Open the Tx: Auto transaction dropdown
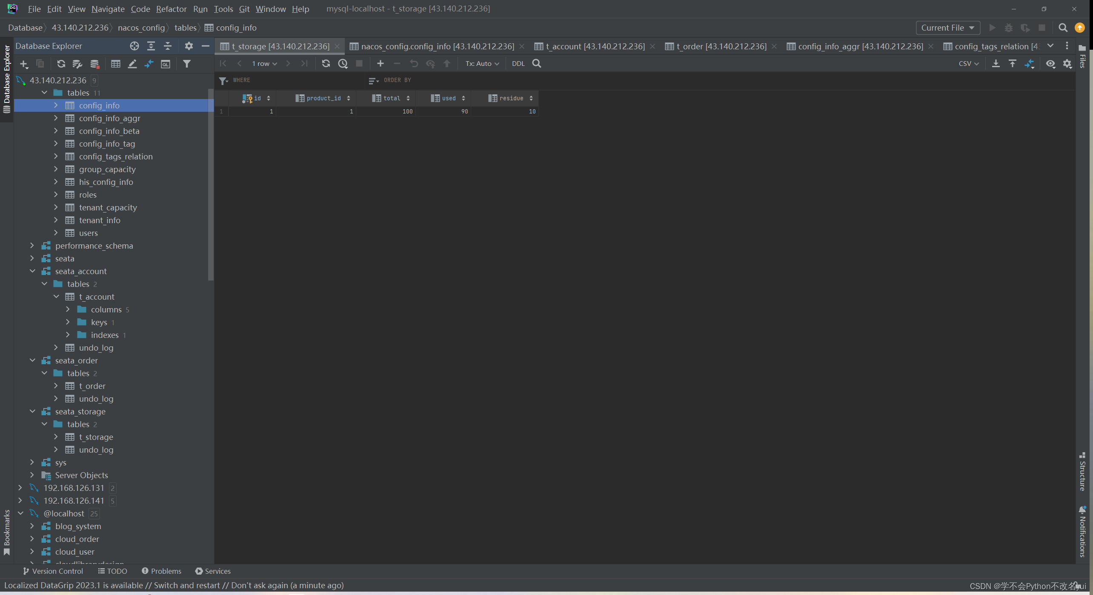The height and width of the screenshot is (595, 1093). pyautogui.click(x=482, y=63)
